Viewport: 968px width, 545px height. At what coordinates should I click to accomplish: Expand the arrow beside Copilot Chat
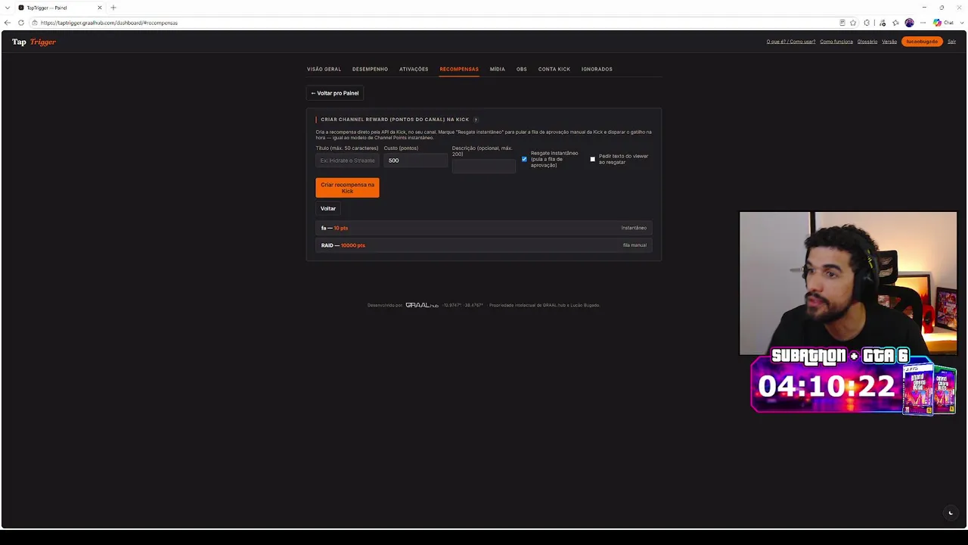960,23
